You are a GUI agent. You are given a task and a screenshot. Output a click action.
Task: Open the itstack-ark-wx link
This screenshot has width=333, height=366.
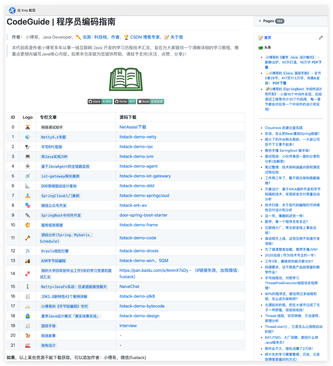click(x=133, y=205)
